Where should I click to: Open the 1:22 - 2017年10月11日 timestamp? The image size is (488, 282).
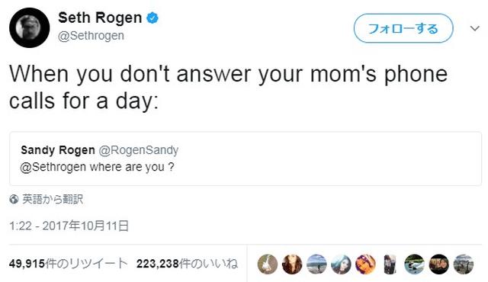[x=69, y=226]
